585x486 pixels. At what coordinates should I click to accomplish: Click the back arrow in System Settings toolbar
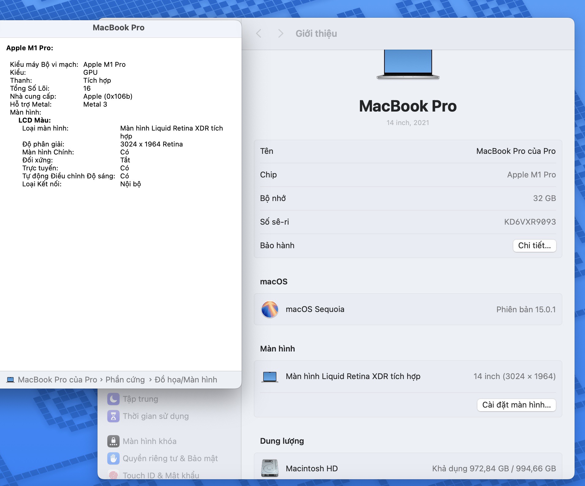(259, 33)
